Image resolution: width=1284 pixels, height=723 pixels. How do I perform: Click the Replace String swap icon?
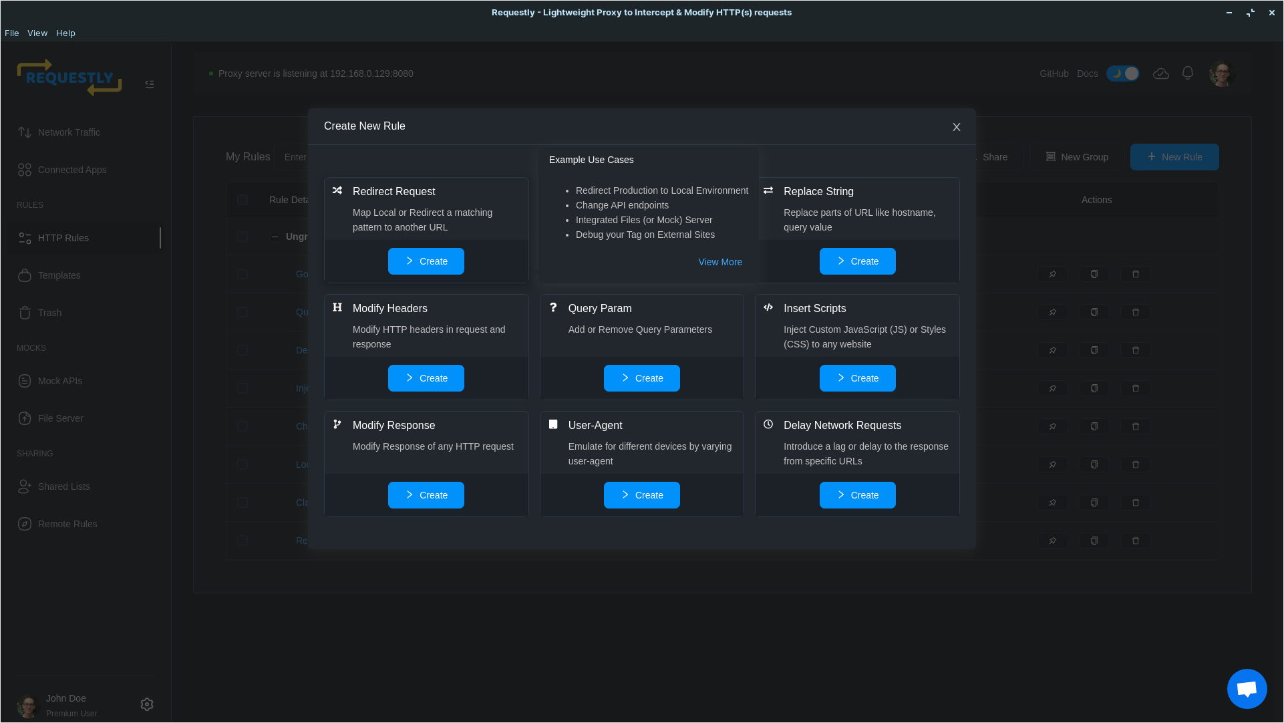768,190
